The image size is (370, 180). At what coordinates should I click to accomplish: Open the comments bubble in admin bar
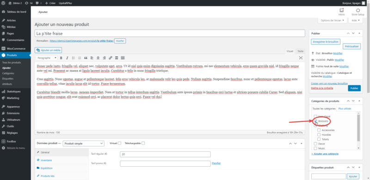[x=38, y=3]
